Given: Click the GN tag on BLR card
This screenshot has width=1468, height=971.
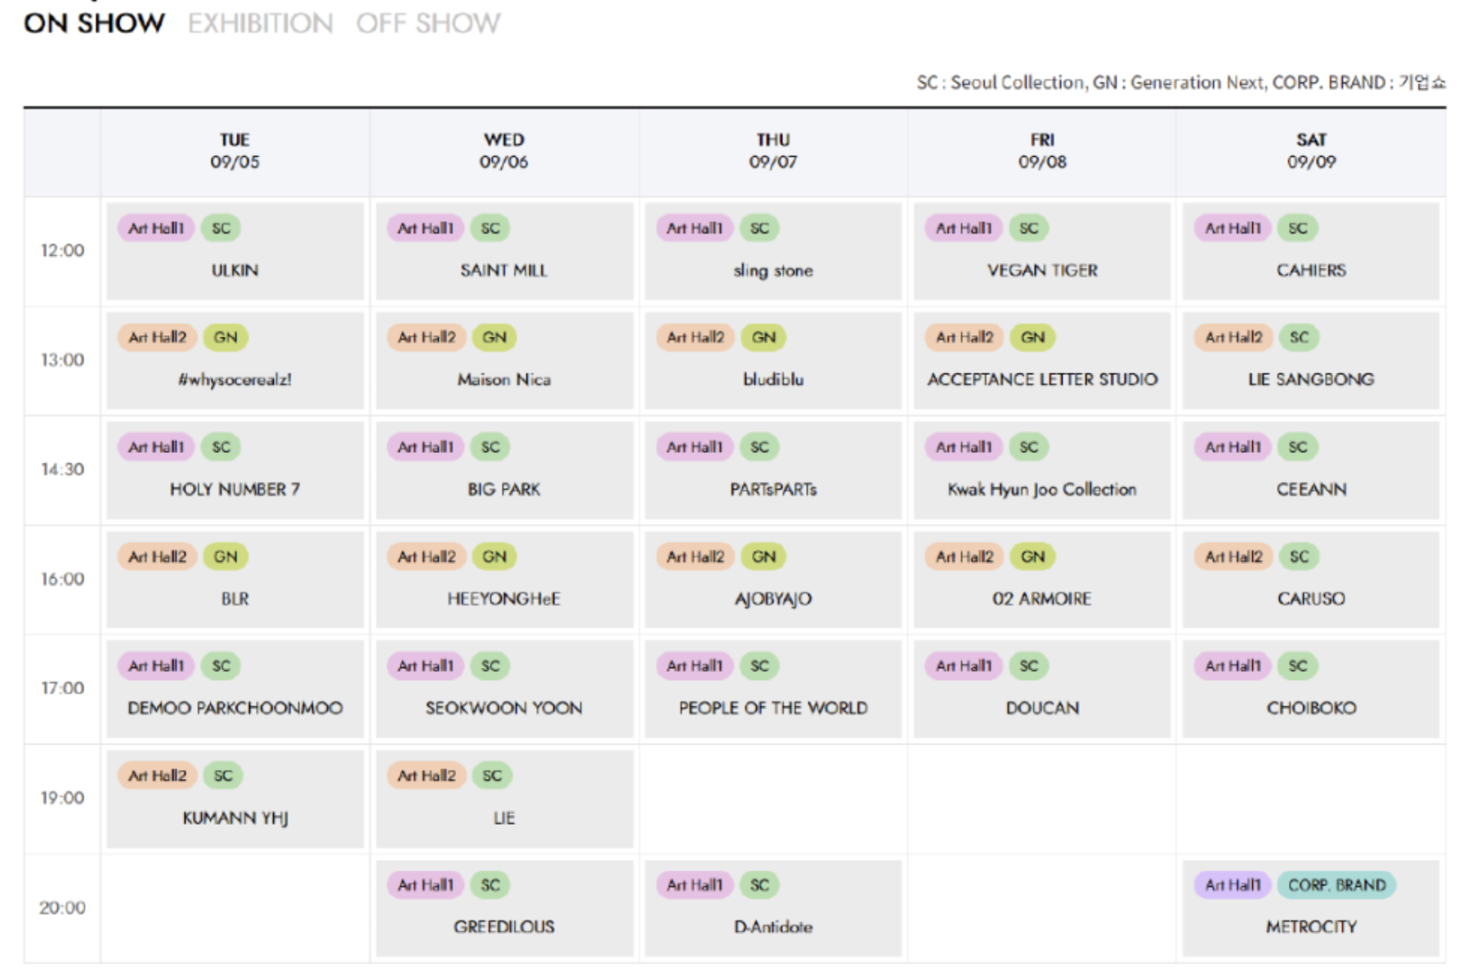Looking at the screenshot, I should 226,557.
